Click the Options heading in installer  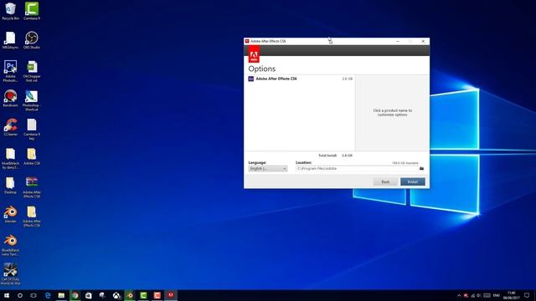click(262, 69)
